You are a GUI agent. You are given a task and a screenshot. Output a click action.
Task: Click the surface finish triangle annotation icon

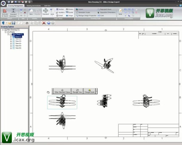point(129,16)
